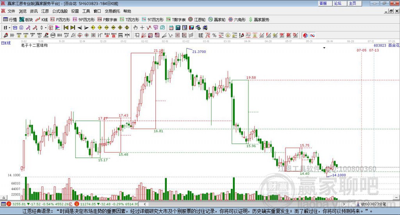Open the 文件 menu
Screen dimensions: 400x215
click(11, 11)
